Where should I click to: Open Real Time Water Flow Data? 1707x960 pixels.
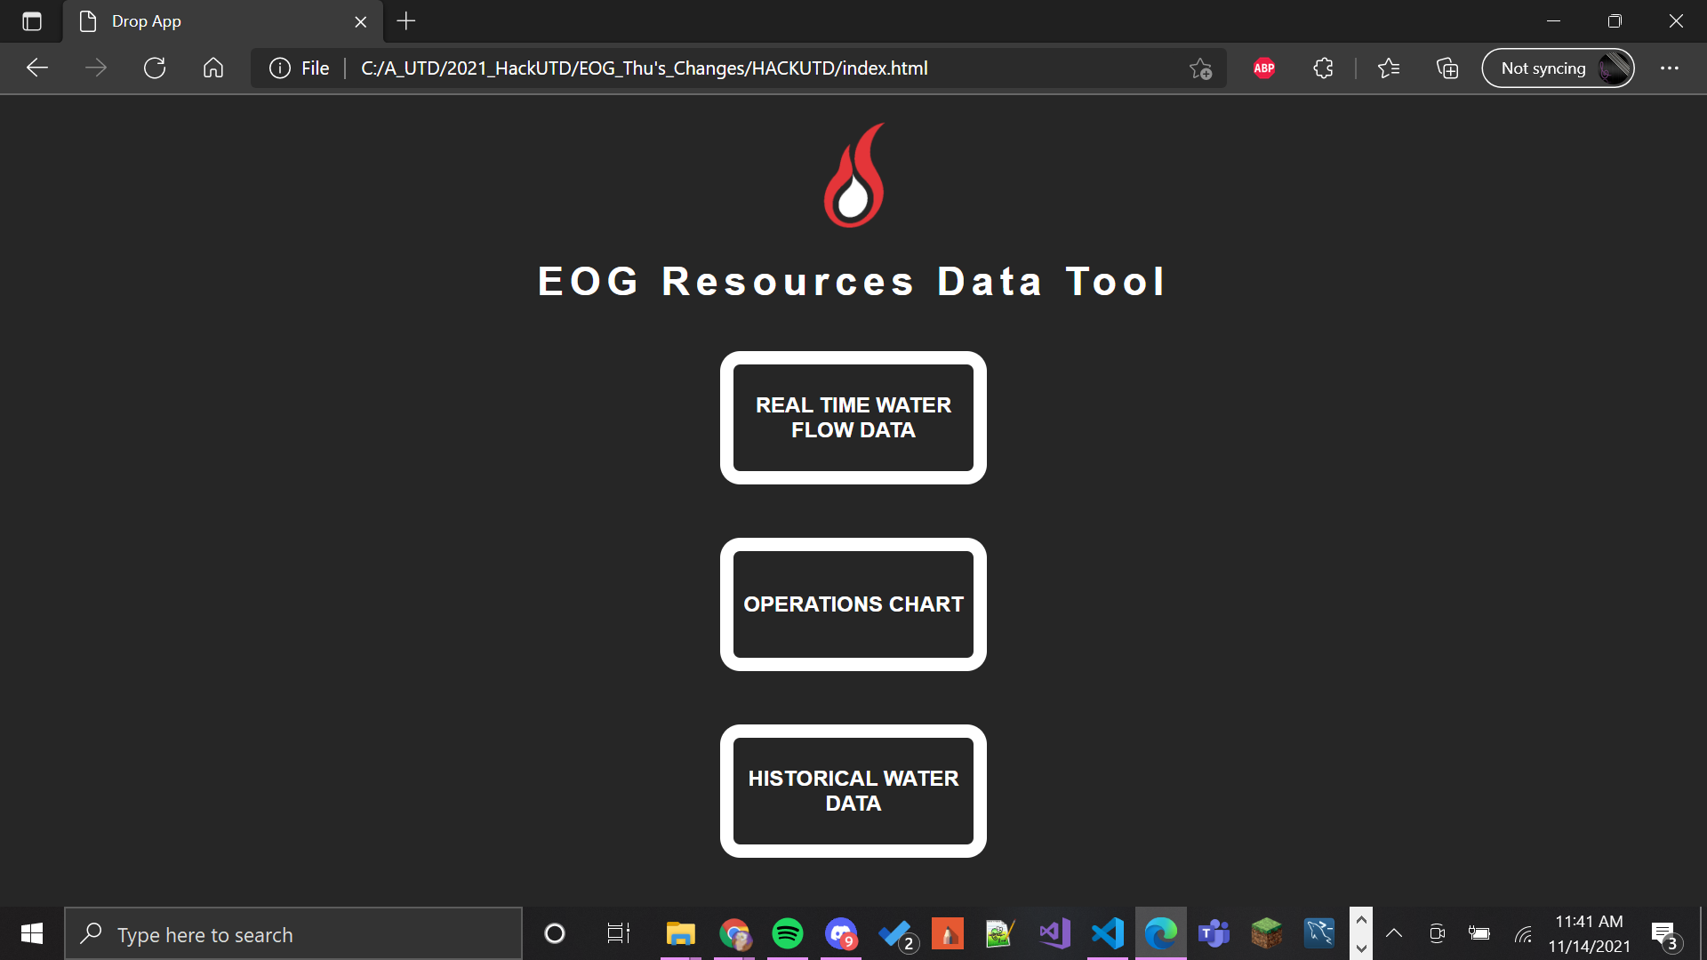pos(853,418)
